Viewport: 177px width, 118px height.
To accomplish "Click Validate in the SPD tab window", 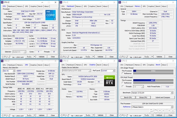I will (x=42, y=115).
